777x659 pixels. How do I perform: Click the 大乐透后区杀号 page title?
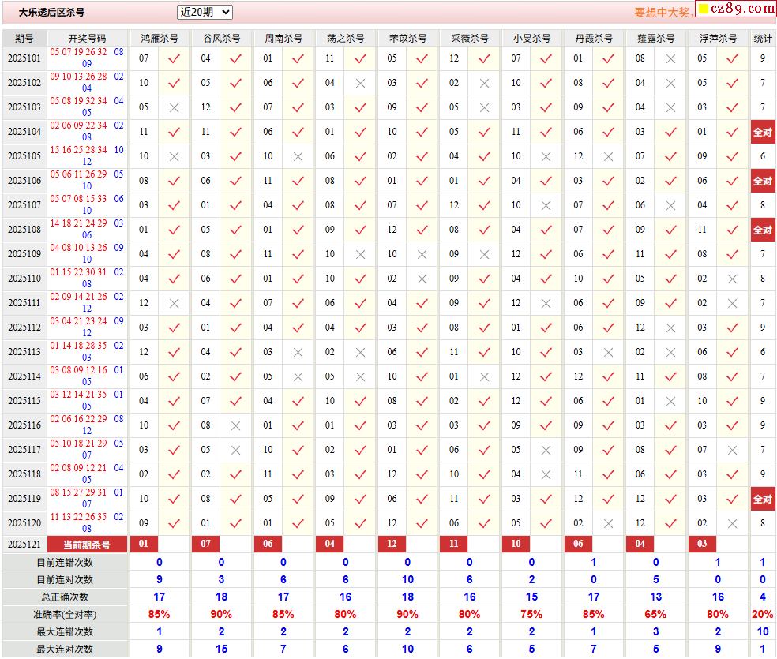tap(51, 13)
